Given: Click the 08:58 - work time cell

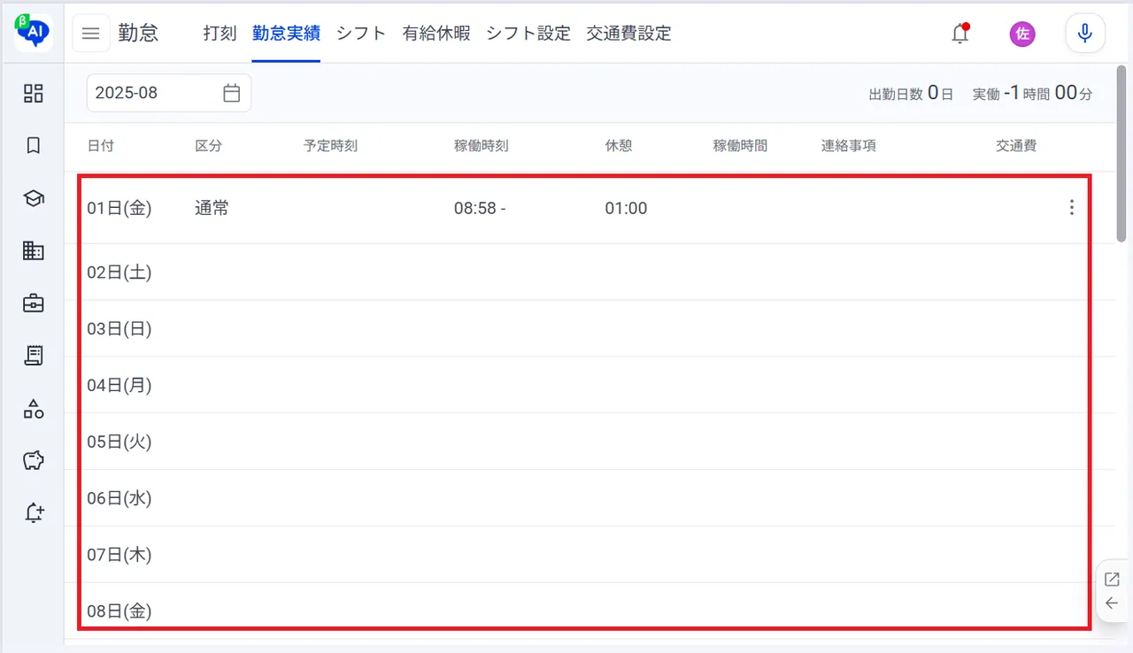Looking at the screenshot, I should click(x=480, y=209).
